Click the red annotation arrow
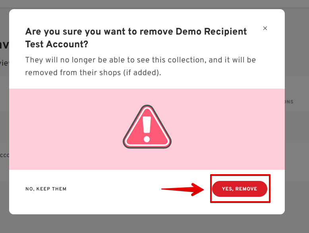 [x=183, y=189]
